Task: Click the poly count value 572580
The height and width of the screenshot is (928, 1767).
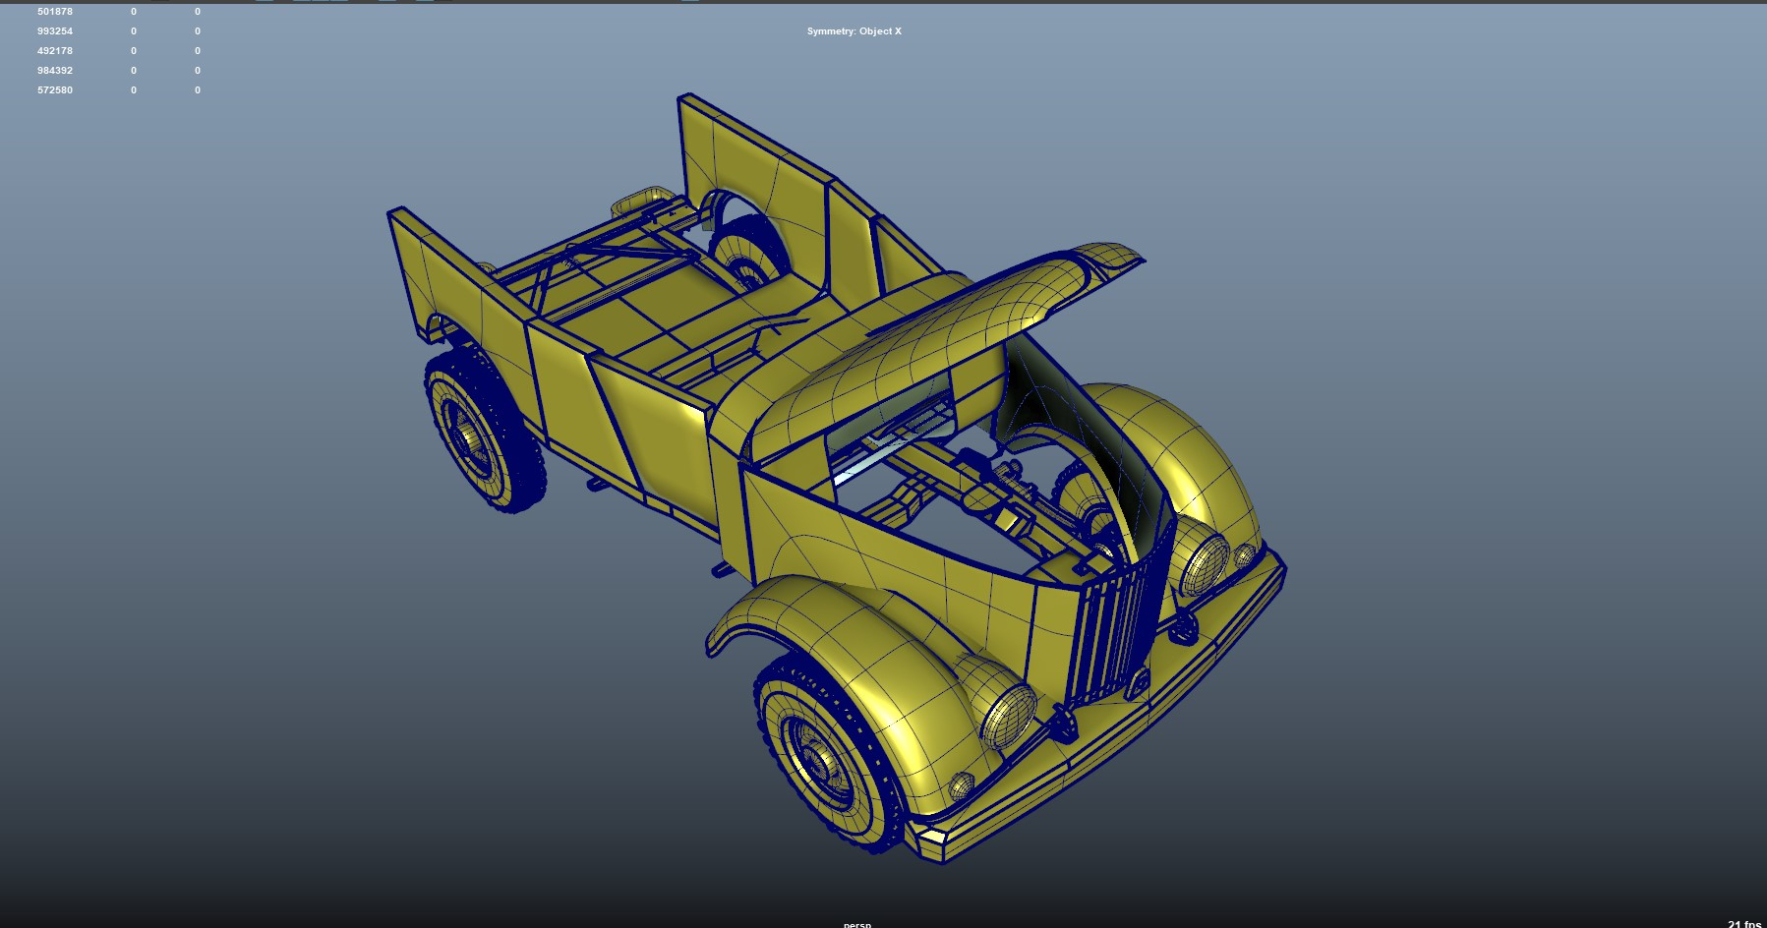Action: (x=55, y=90)
